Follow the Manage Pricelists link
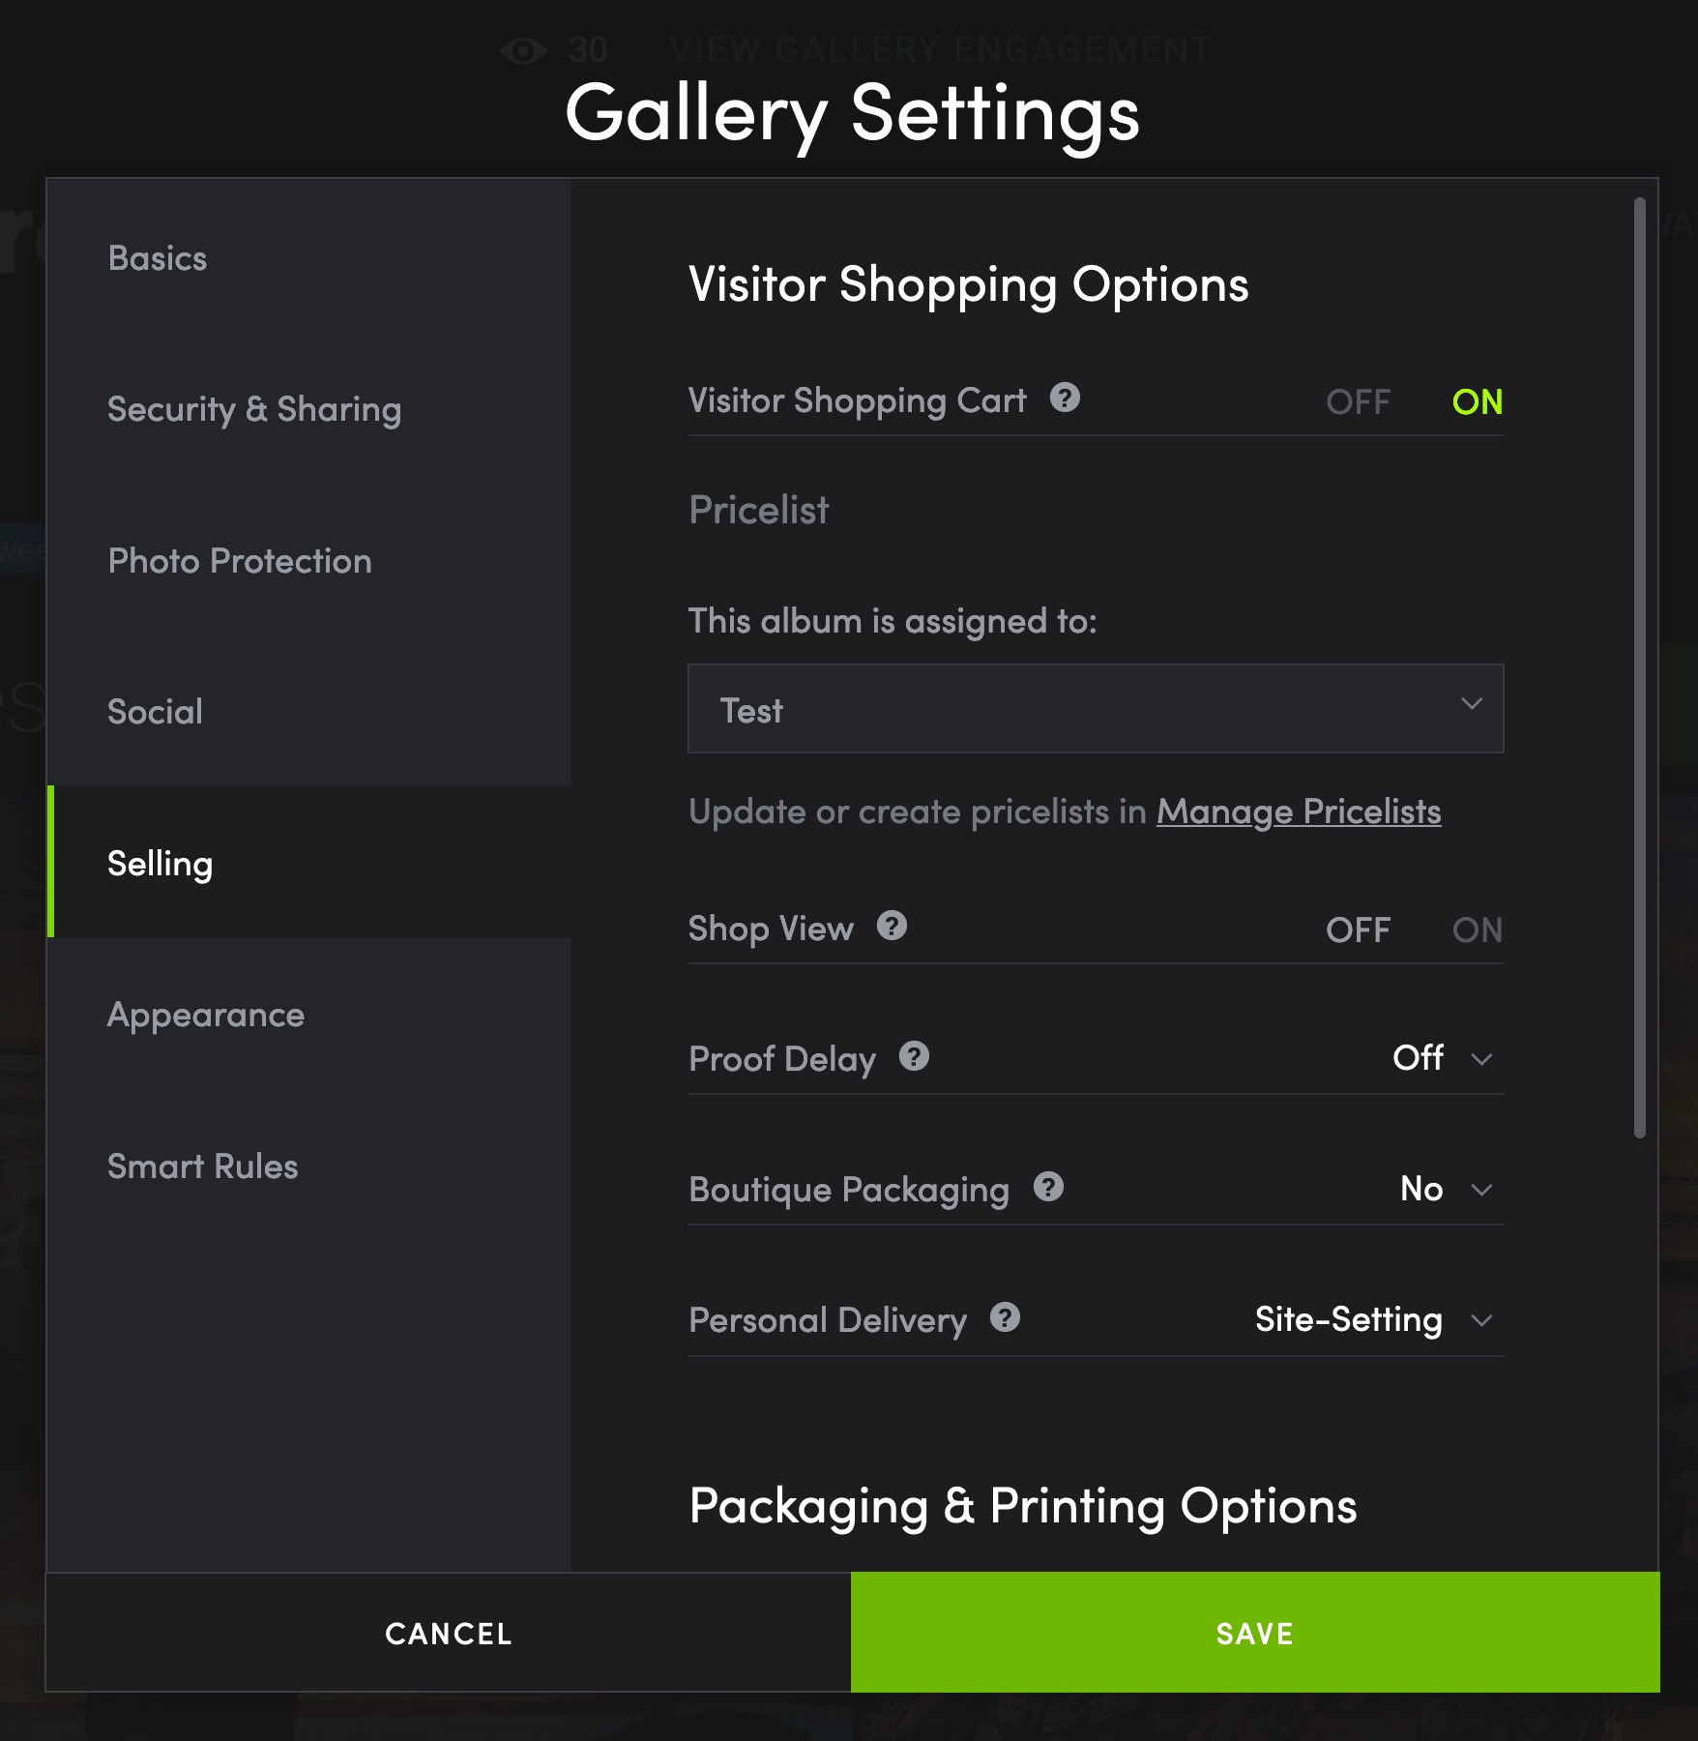The image size is (1698, 1741). (1299, 811)
